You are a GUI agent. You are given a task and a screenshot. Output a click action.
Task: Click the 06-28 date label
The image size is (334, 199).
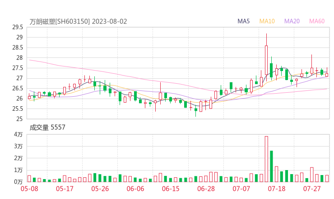pyautogui.click(x=206, y=189)
